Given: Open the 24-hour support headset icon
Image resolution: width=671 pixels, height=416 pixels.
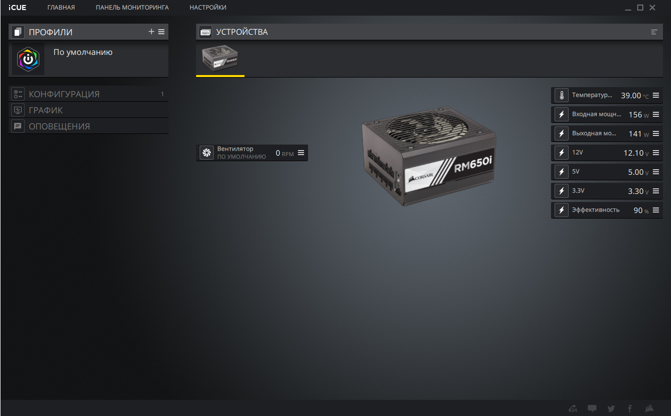Looking at the screenshot, I should [573, 408].
